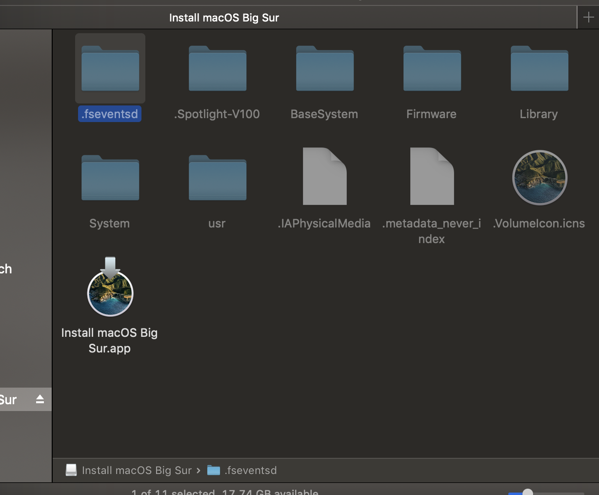Viewport: 599px width, 495px height.
Task: Select the .VolumeIcon.icns image icon
Action: pyautogui.click(x=539, y=178)
